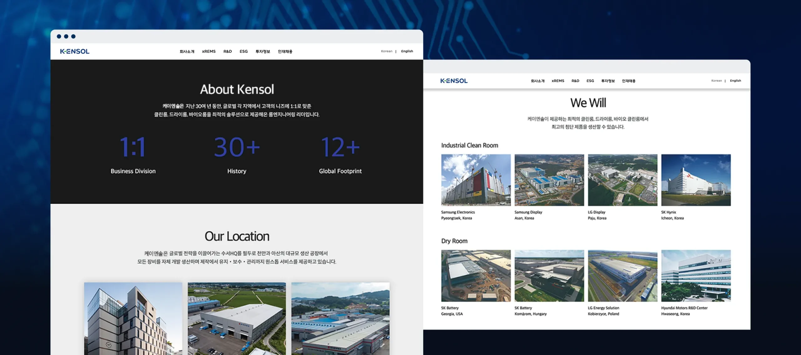Open ESG menu in the left window
Viewport: 801px width, 355px height.
pos(243,51)
